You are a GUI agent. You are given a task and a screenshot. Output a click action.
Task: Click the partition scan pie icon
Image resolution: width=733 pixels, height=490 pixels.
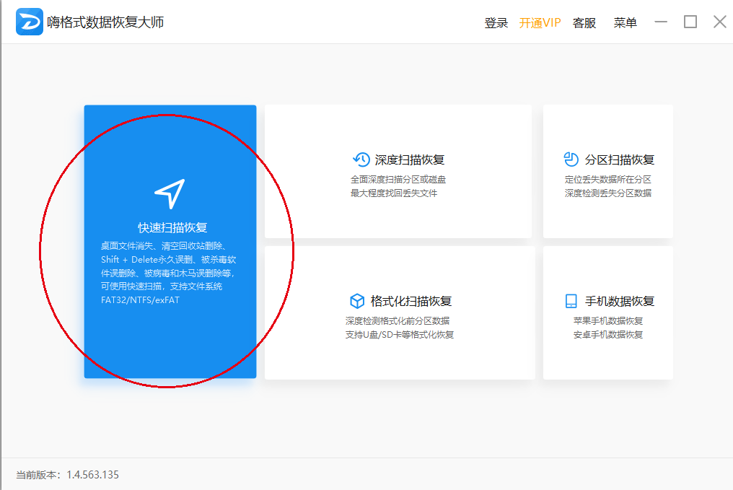(x=571, y=159)
